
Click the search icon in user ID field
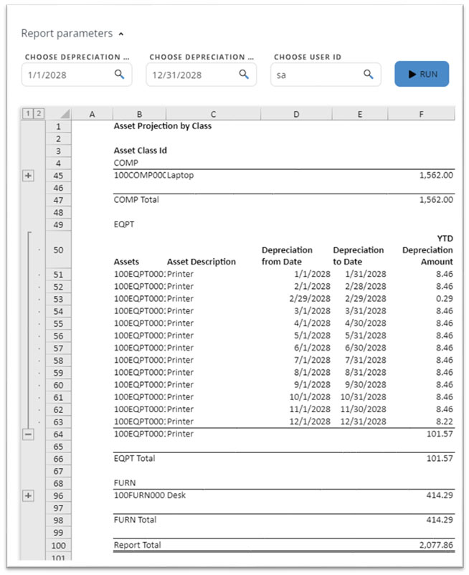(x=369, y=74)
